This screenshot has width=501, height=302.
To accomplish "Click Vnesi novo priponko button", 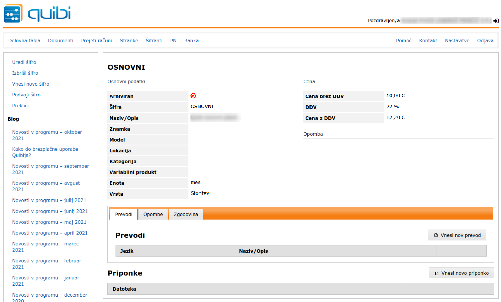I will coord(461,273).
